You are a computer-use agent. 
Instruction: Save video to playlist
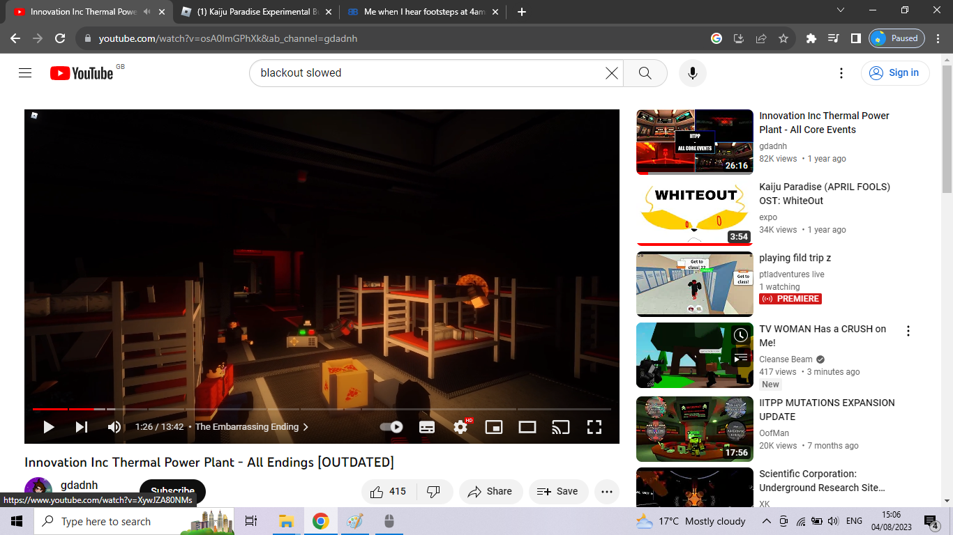pyautogui.click(x=558, y=492)
